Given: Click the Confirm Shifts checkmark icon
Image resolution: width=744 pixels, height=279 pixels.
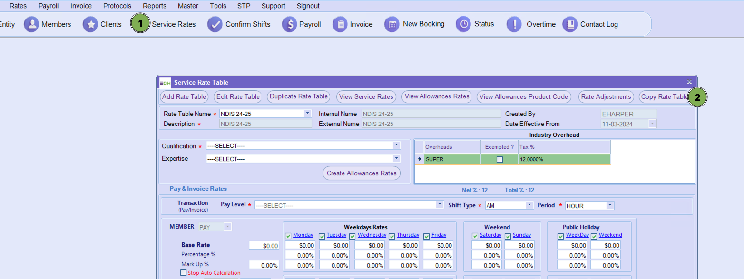Looking at the screenshot, I should point(215,24).
